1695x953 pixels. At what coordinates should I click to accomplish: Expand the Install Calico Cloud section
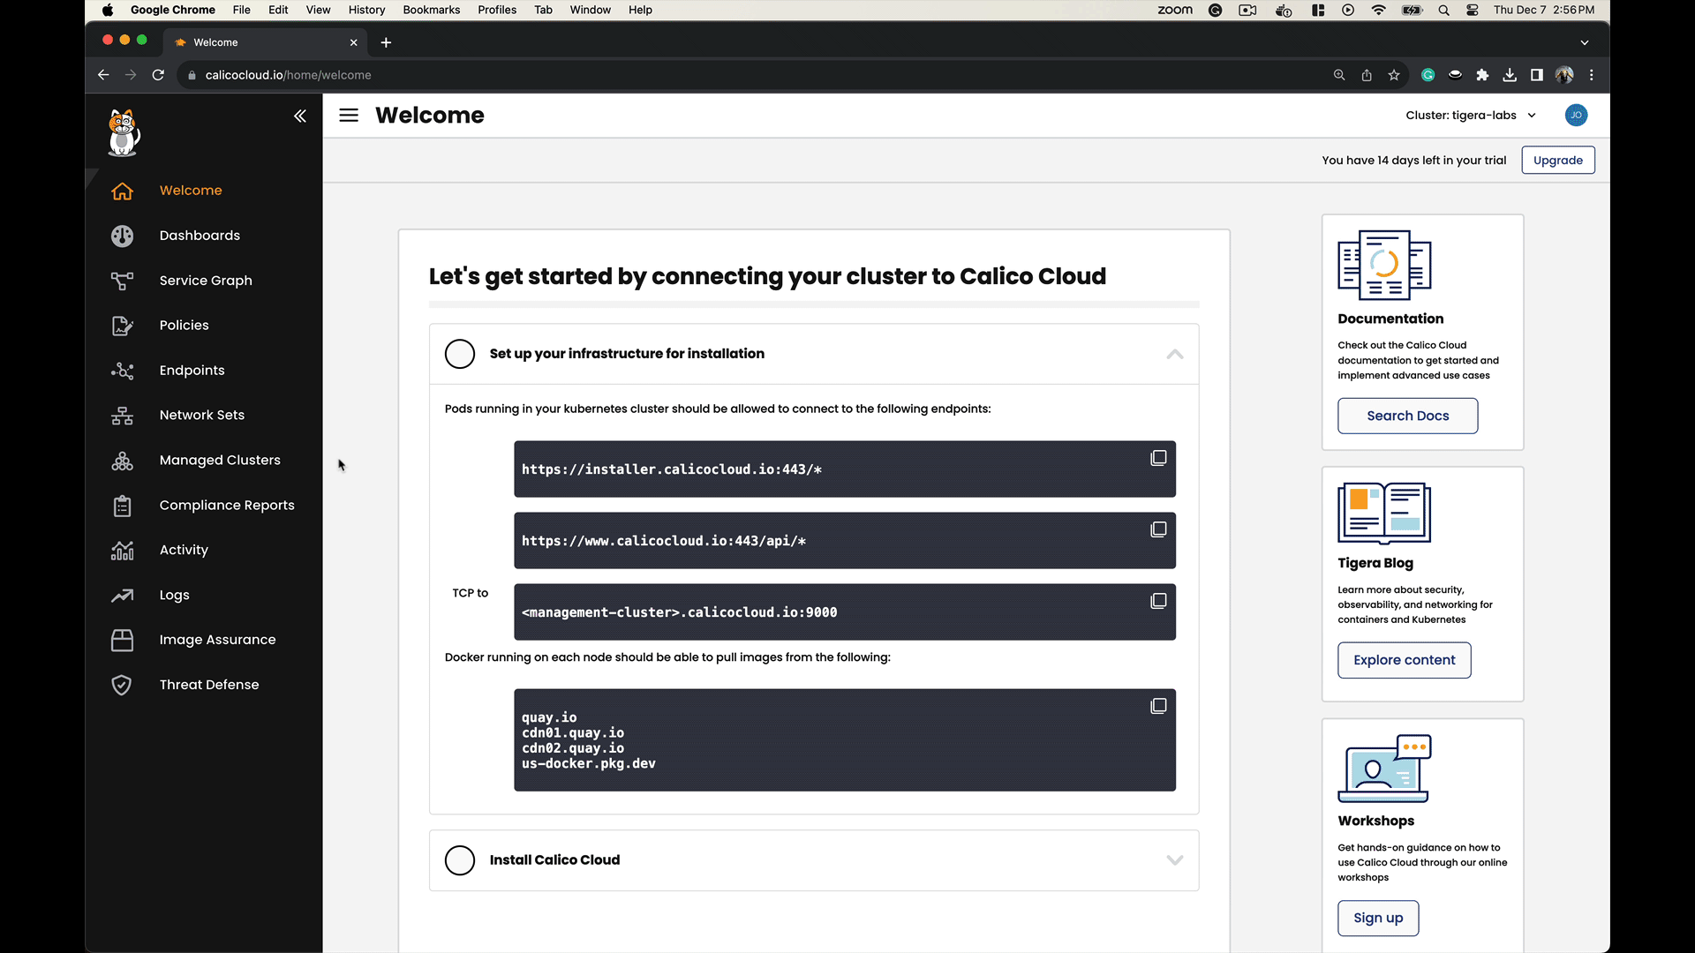[x=1174, y=859]
